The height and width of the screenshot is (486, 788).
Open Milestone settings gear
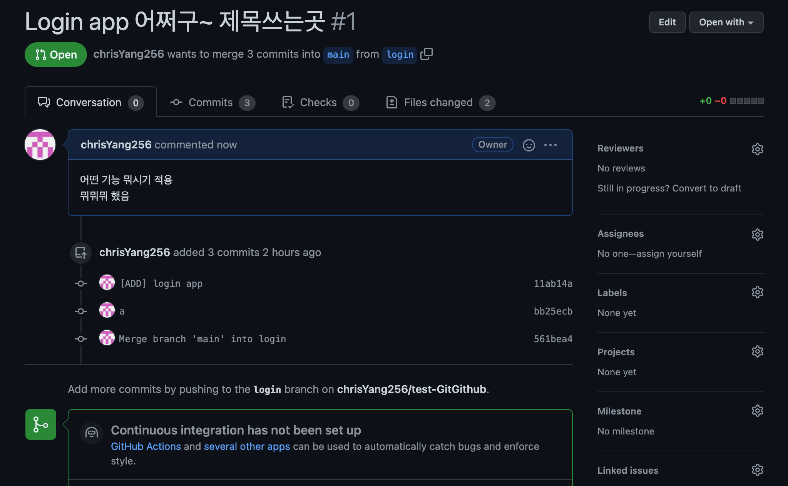pos(757,411)
